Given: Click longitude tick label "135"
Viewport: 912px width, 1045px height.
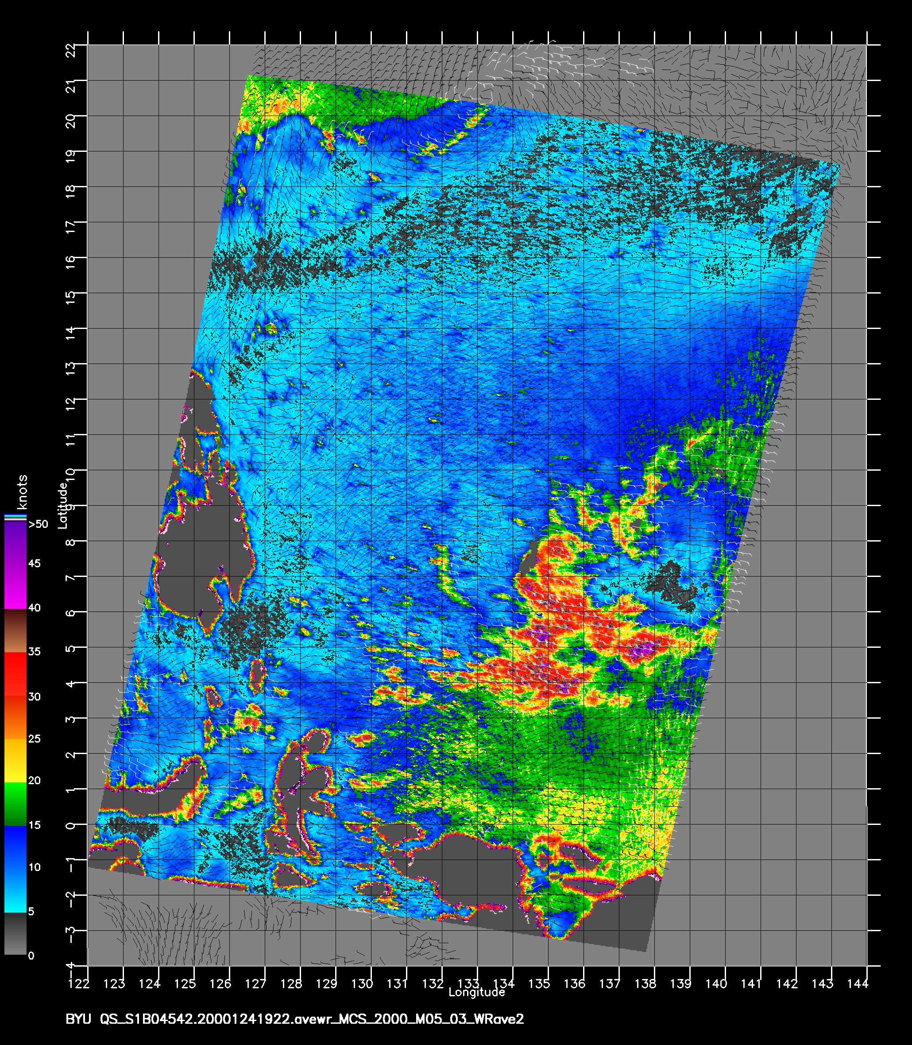Looking at the screenshot, I should pos(539,983).
